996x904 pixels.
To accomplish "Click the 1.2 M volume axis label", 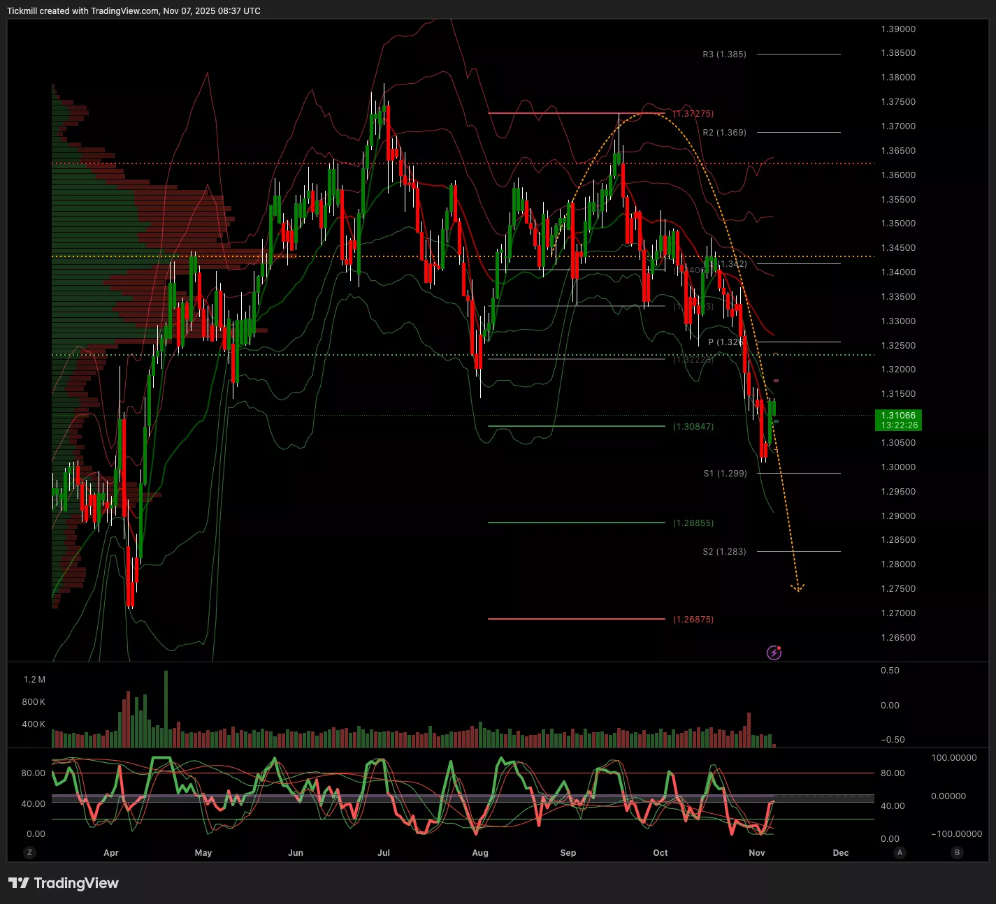I will pyautogui.click(x=34, y=680).
